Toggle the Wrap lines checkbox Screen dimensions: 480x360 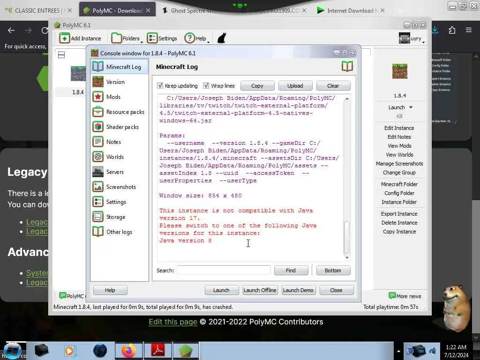(206, 85)
